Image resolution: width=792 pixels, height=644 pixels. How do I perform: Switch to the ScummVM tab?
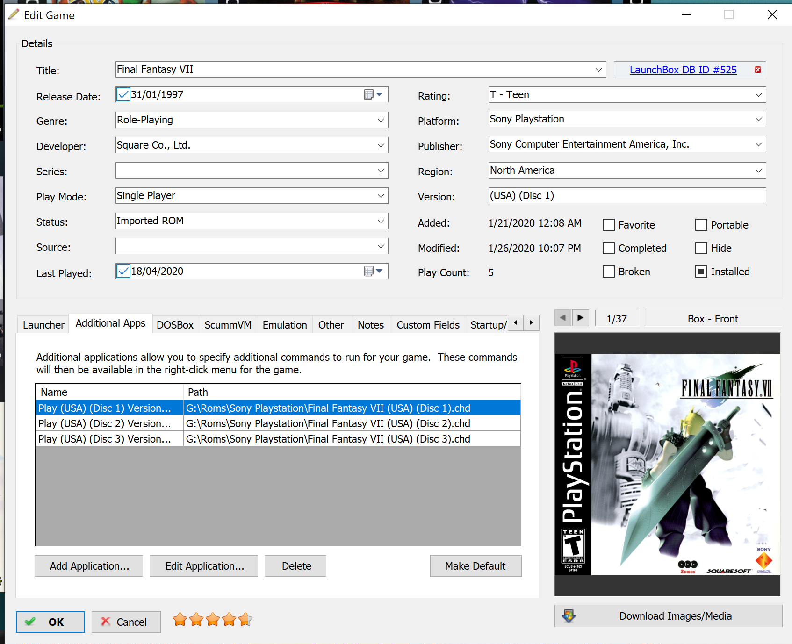(x=228, y=325)
